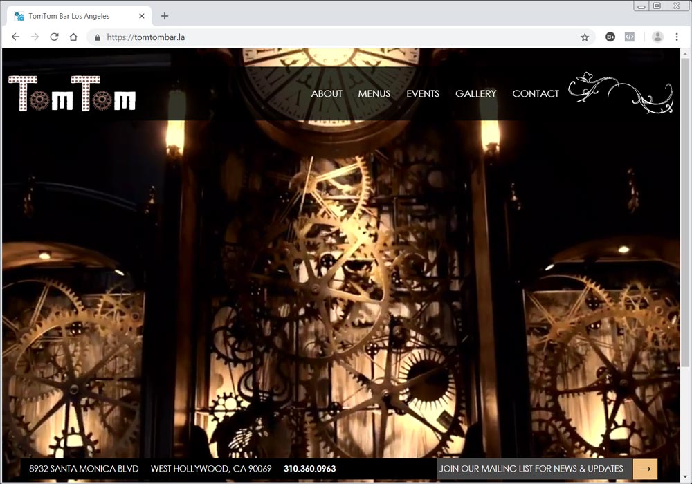Bookmark this page with the star

[x=585, y=37]
